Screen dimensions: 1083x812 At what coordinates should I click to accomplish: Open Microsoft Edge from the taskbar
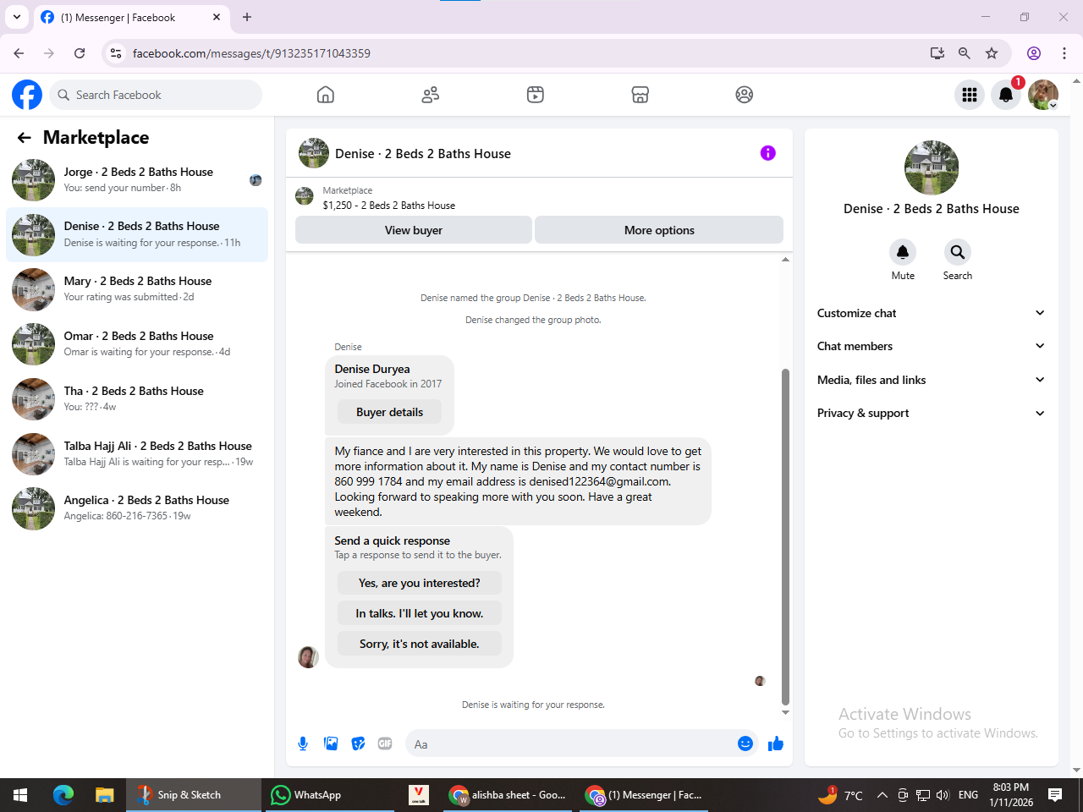63,795
